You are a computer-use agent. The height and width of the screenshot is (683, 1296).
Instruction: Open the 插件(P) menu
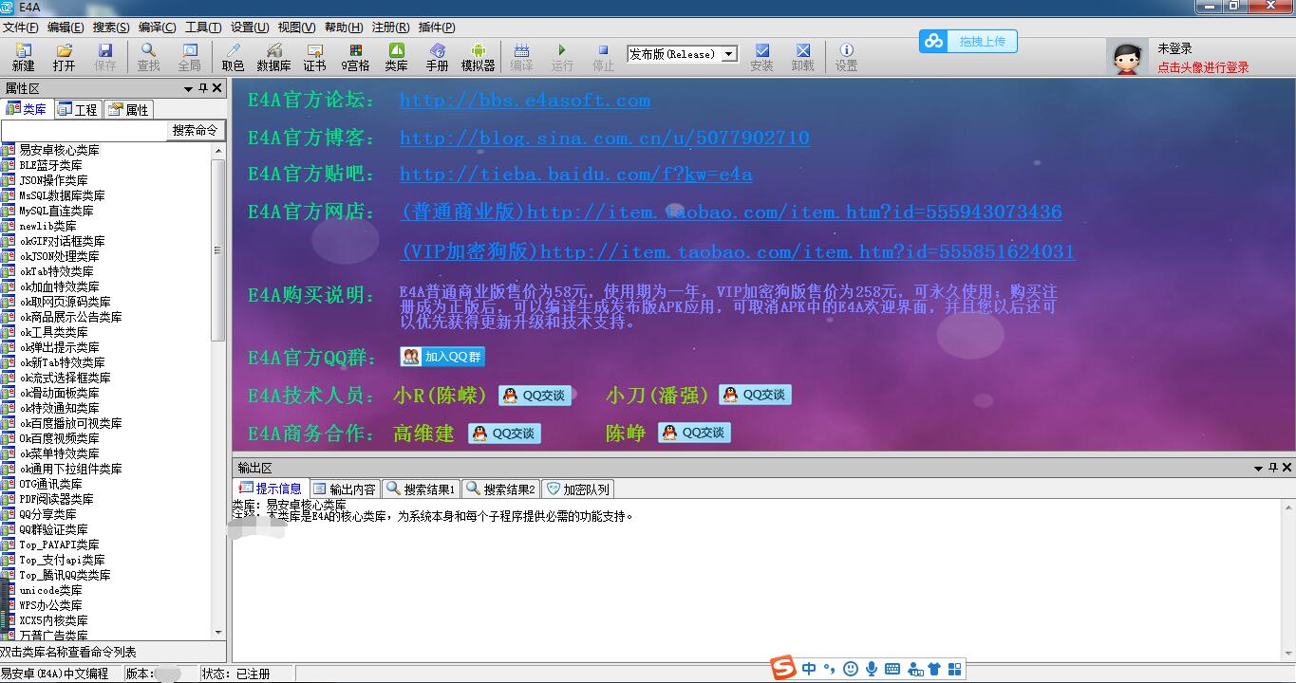pyautogui.click(x=437, y=28)
